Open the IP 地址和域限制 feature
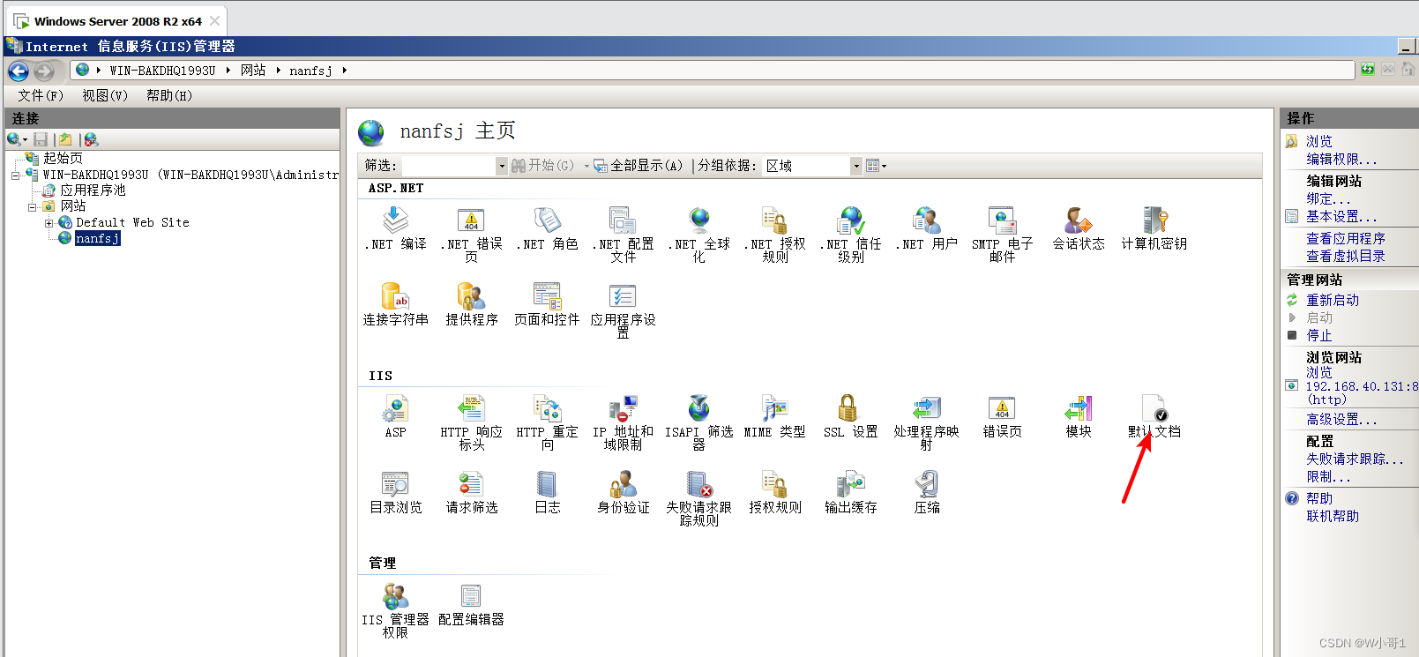The image size is (1419, 657). point(623,422)
